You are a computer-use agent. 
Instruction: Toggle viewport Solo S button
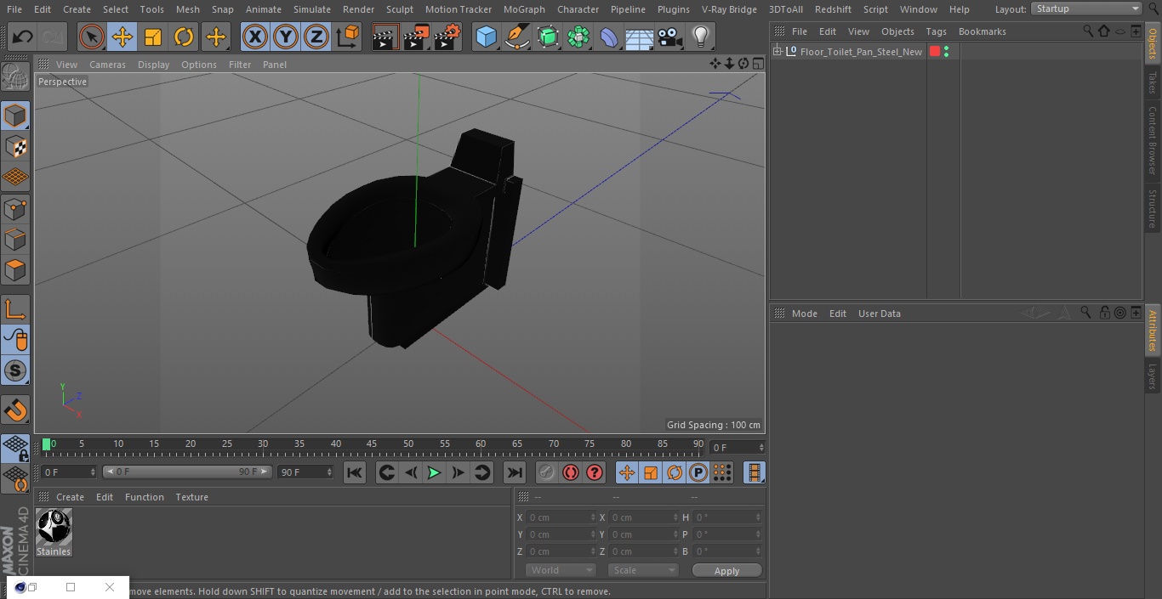(15, 371)
